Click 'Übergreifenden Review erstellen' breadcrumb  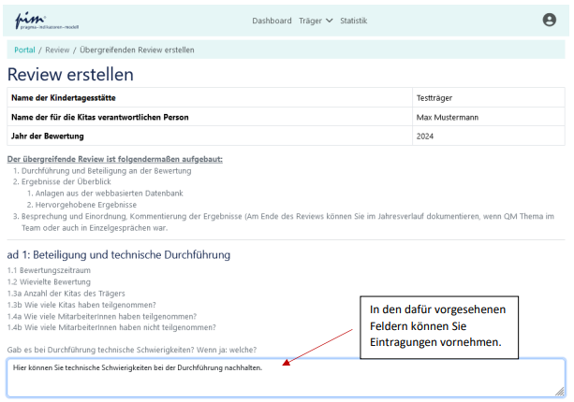137,50
